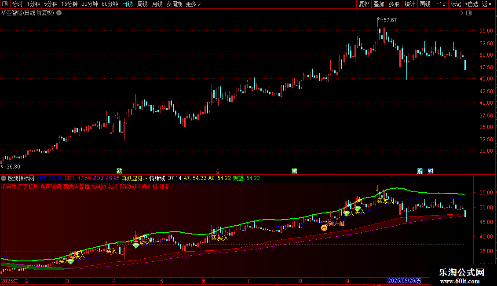This screenshot has height=286, width=497.
Task: Open the indicator dropdown beside 股朋指标网
Action: pos(4,178)
